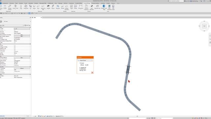
Task: Open the Design Surface tool
Action: tap(10, 7)
